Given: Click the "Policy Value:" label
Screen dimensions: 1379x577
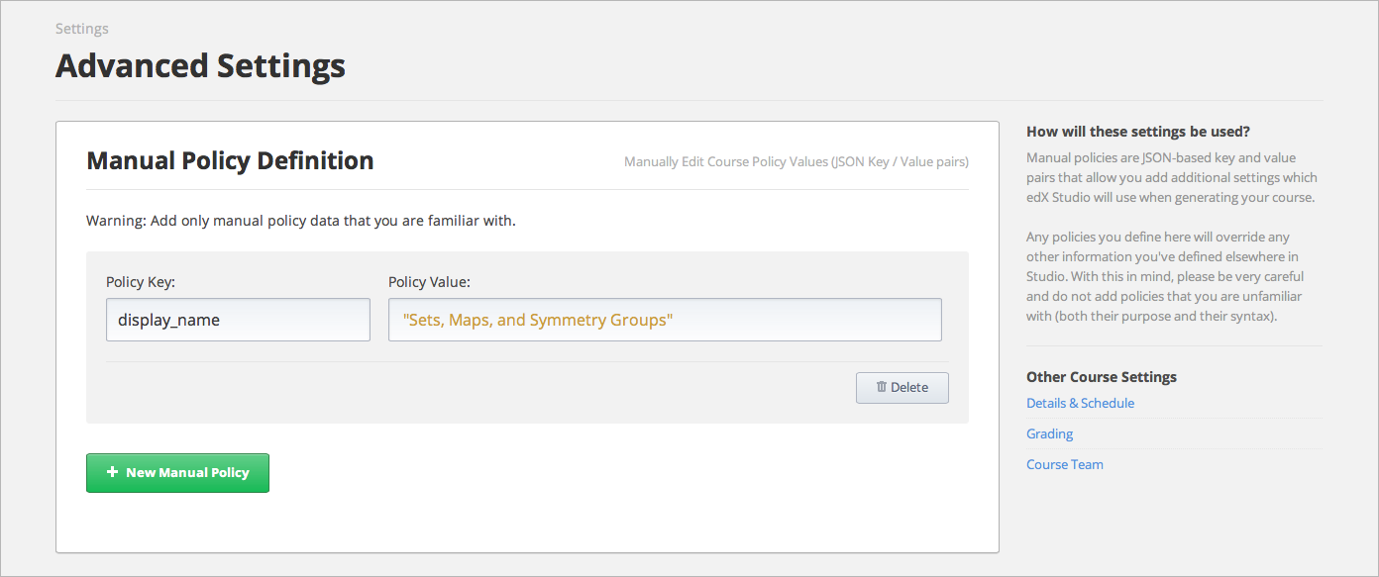Looking at the screenshot, I should tap(429, 282).
